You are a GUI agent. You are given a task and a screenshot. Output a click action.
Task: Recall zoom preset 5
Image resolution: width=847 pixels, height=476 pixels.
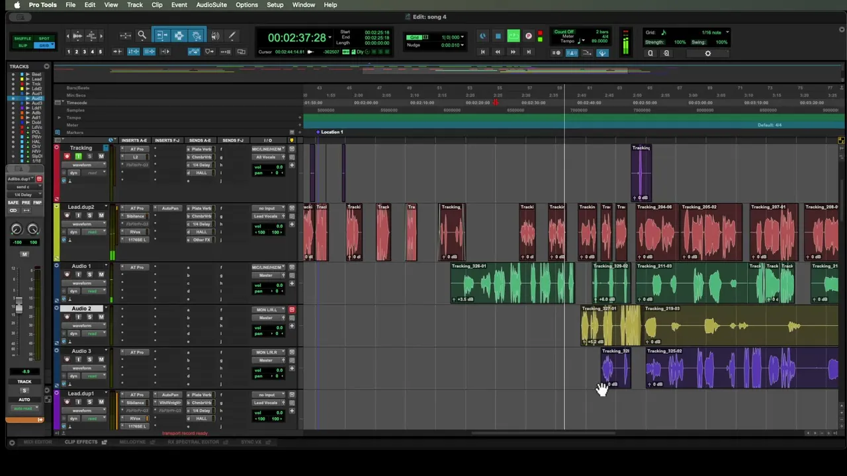click(x=100, y=52)
